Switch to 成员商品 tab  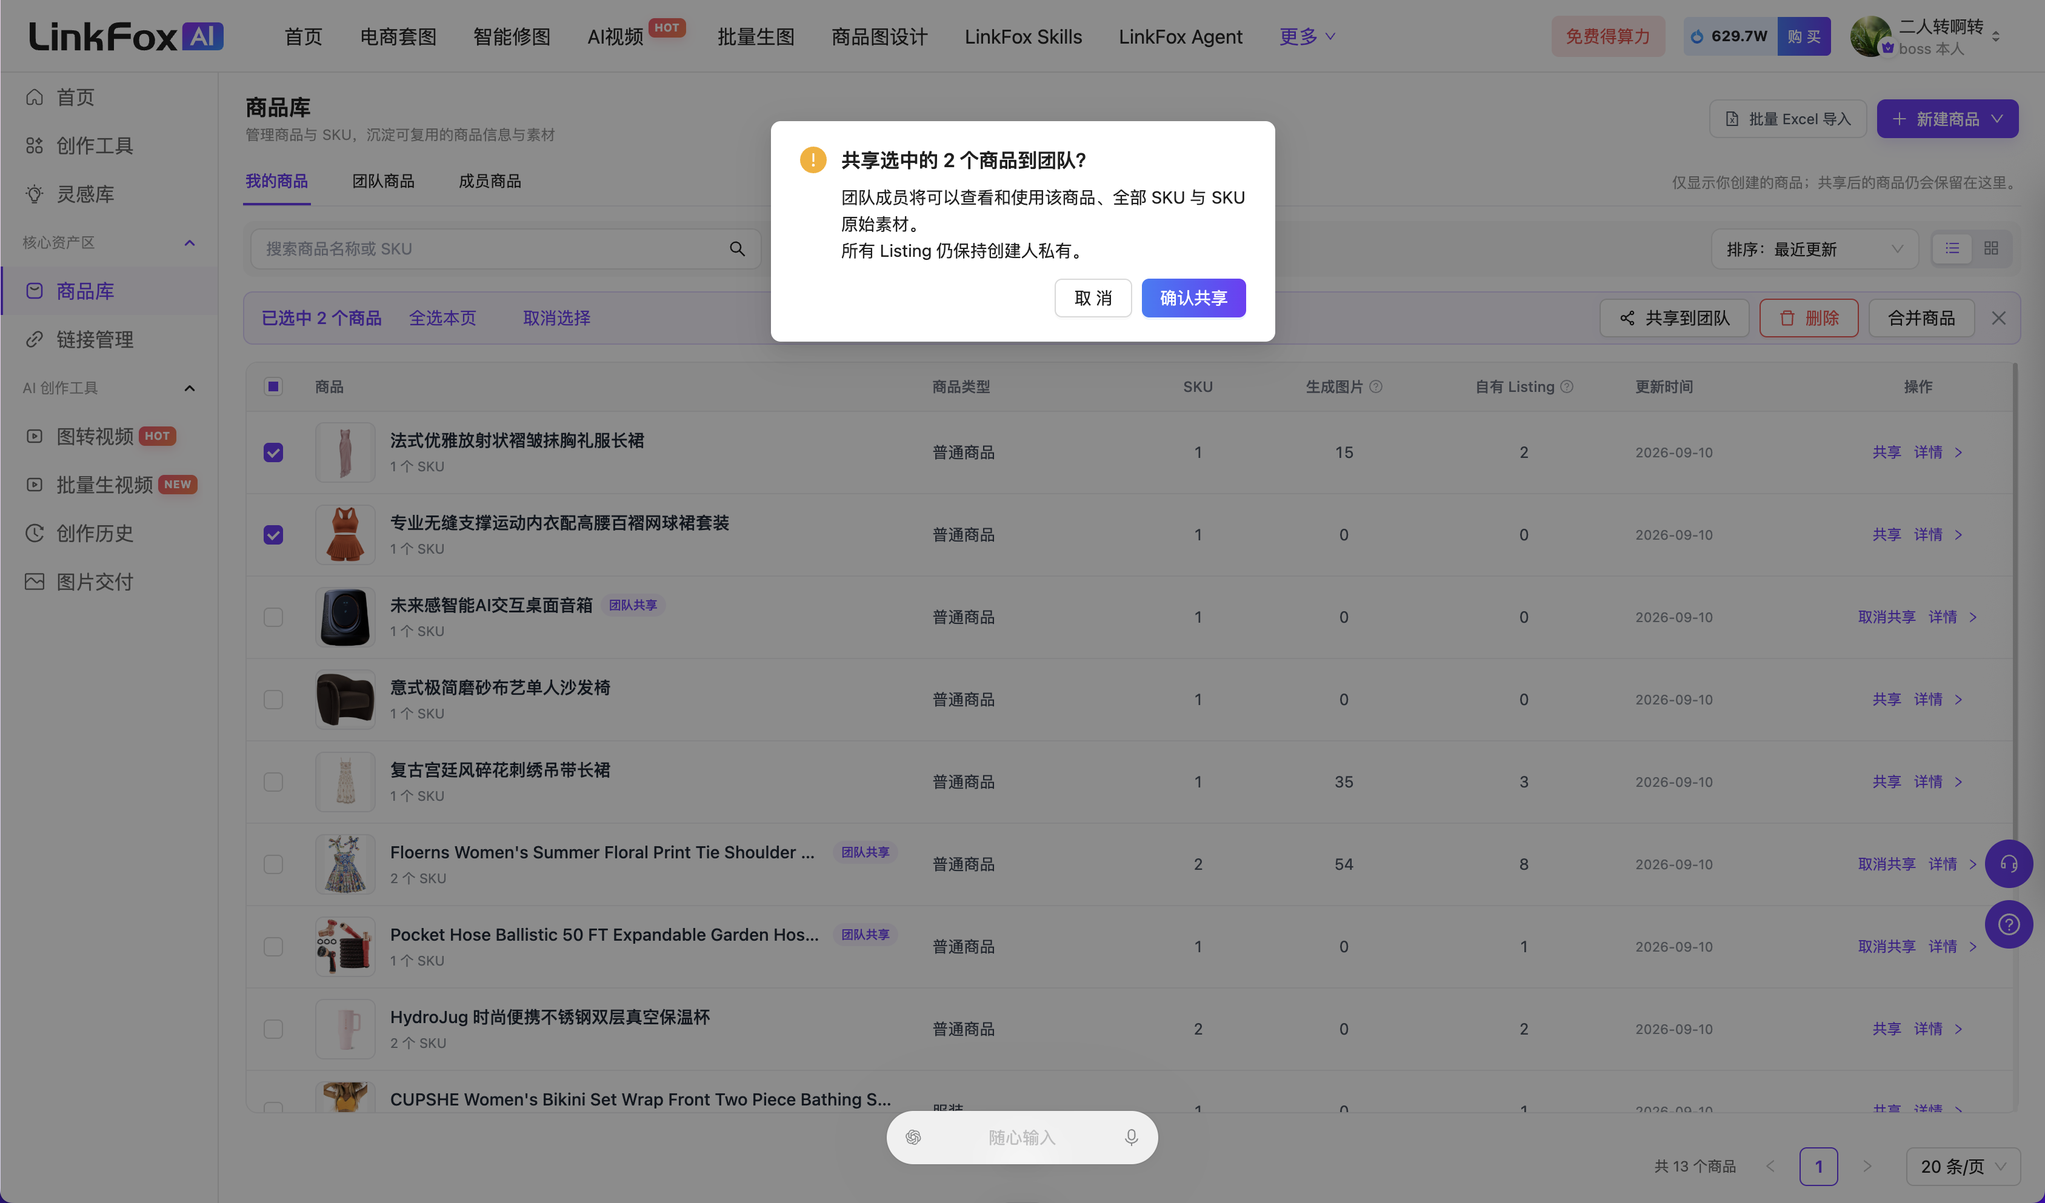click(490, 181)
